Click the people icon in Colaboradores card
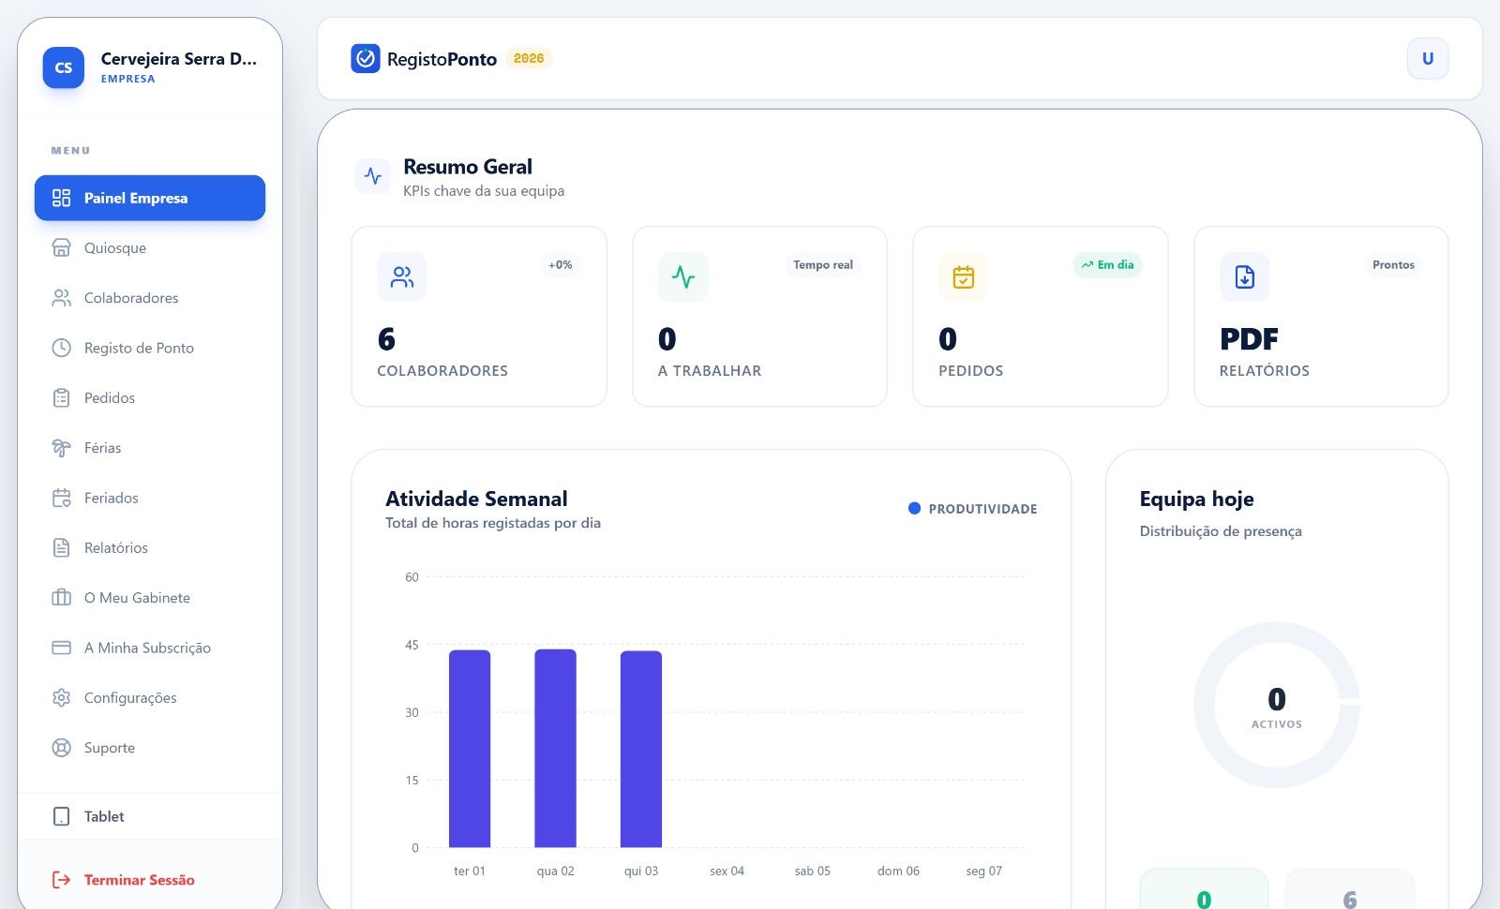The width and height of the screenshot is (1500, 909). [402, 276]
